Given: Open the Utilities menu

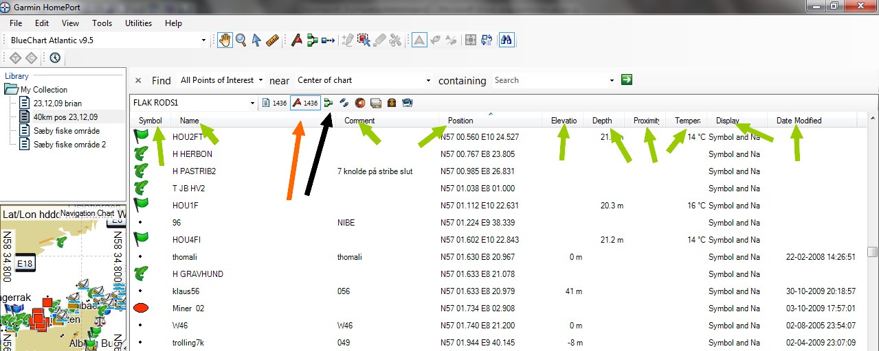Looking at the screenshot, I should click(x=138, y=23).
